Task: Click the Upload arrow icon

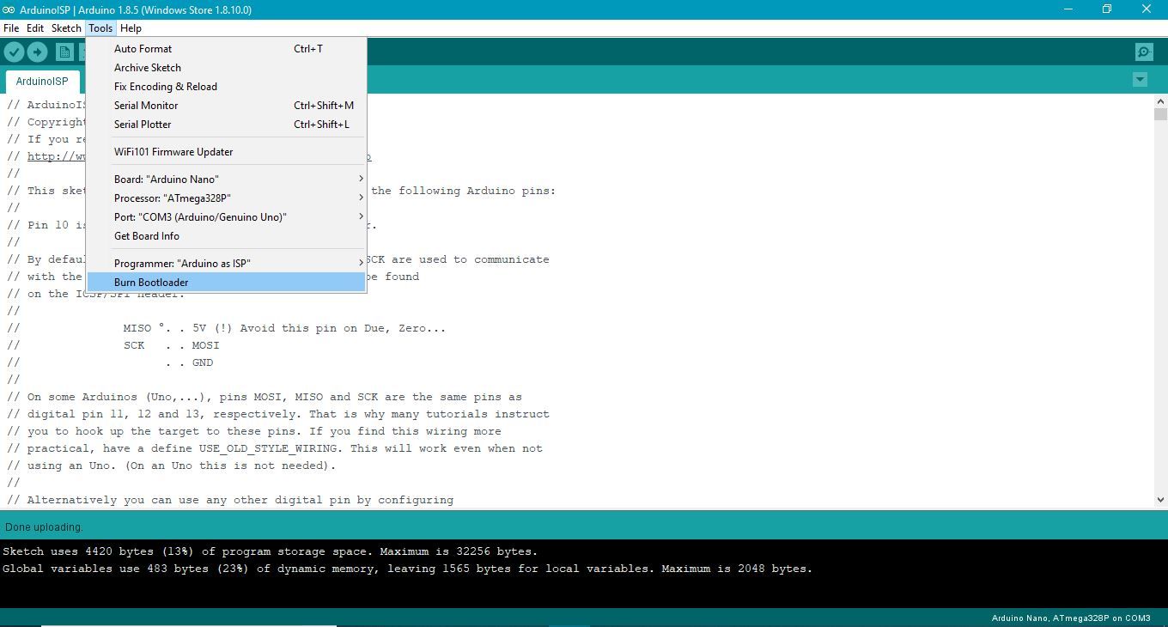Action: pos(37,52)
